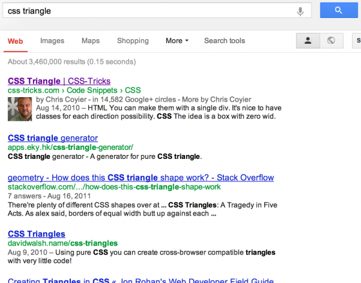This screenshot has width=361, height=283.
Task: Open David Walsh CSS Triangles link
Action: pos(36,234)
